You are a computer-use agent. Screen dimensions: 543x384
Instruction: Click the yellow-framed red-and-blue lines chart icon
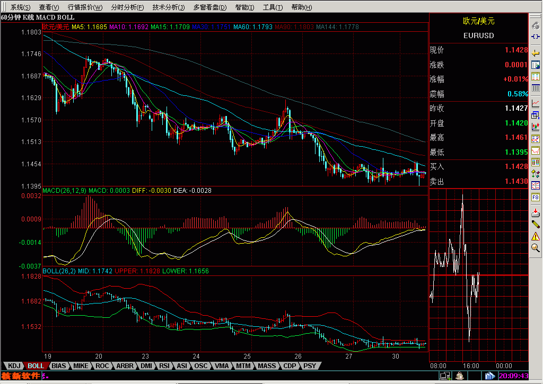pos(536,139)
